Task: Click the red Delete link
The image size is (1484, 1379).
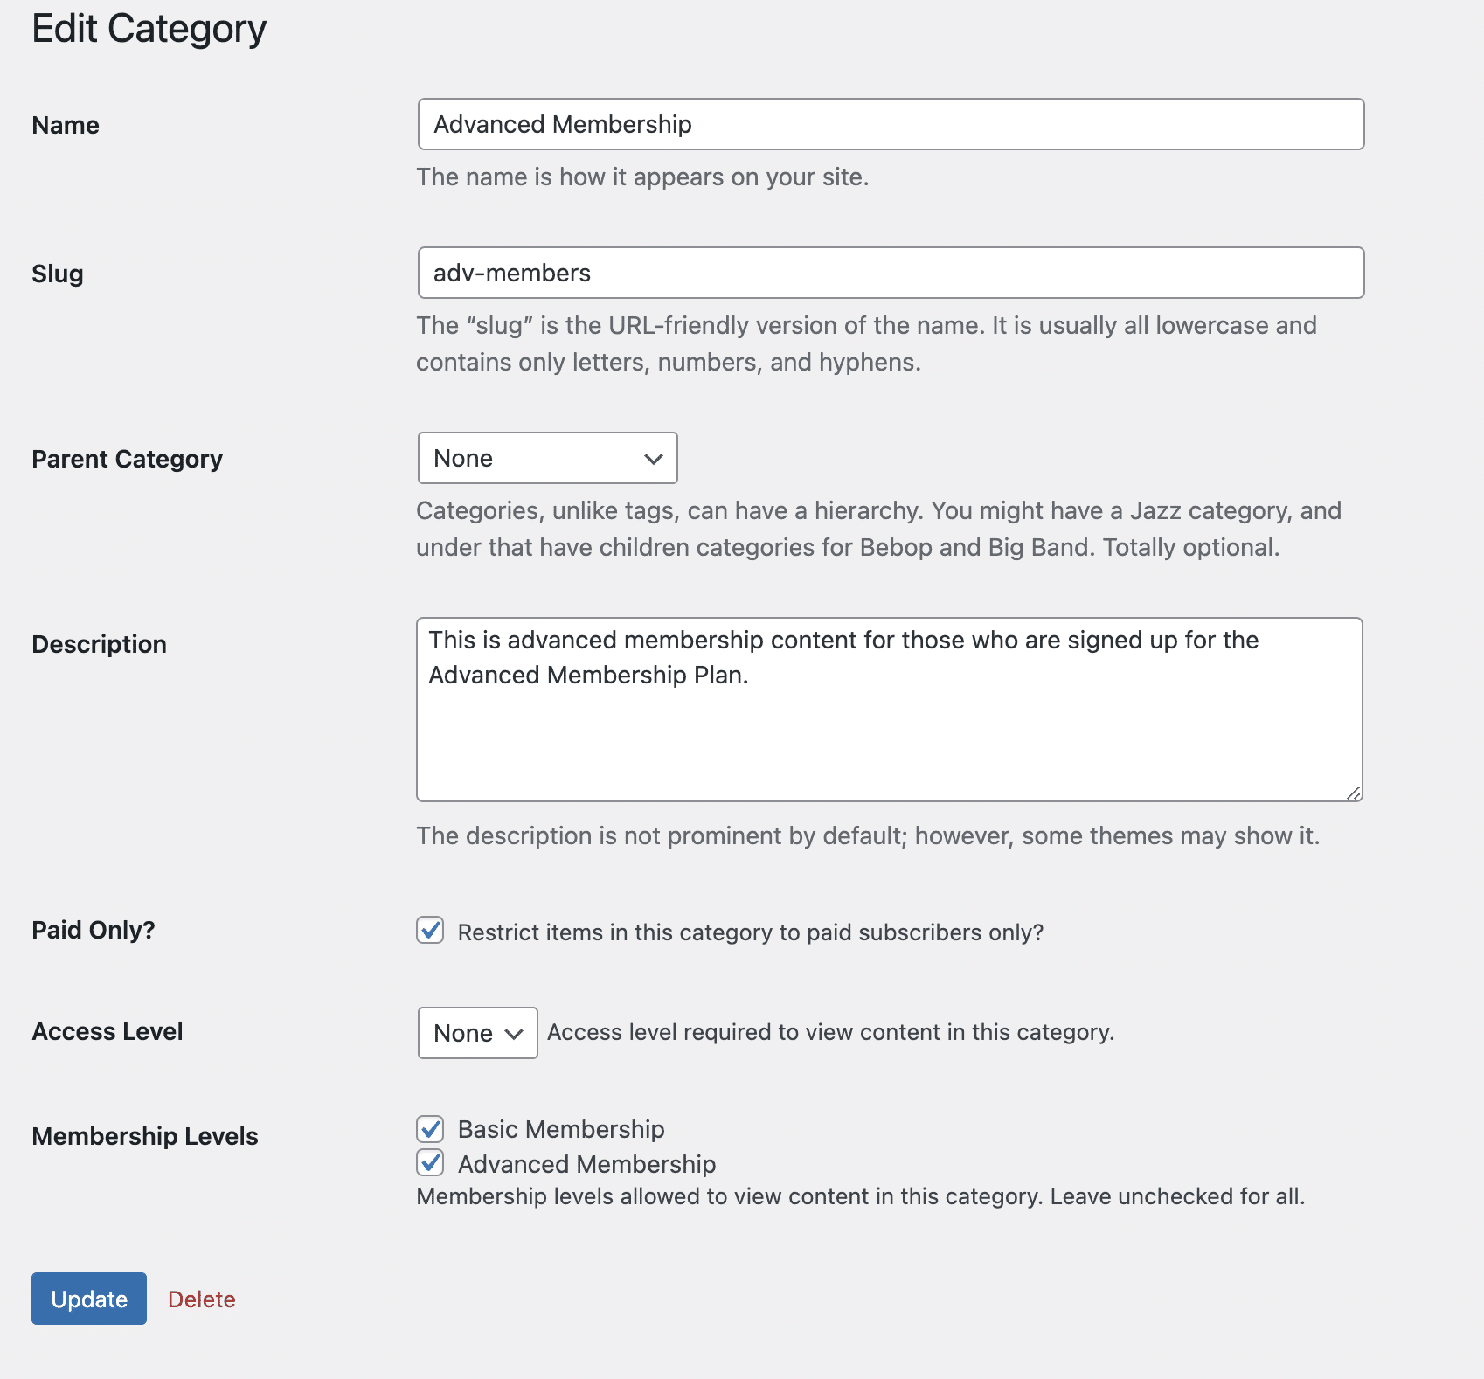Action: [x=201, y=1299]
